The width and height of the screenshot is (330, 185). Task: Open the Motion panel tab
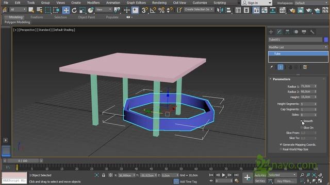tap(296, 32)
